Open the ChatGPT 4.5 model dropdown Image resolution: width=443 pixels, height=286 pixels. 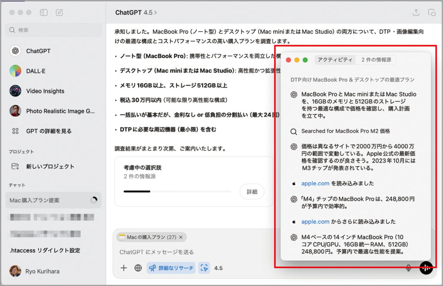click(135, 13)
